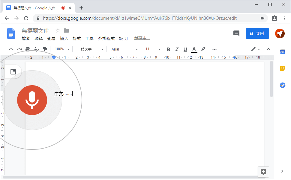Click the Explore button at bottom right
This screenshot has height=180, width=291.
point(263,172)
